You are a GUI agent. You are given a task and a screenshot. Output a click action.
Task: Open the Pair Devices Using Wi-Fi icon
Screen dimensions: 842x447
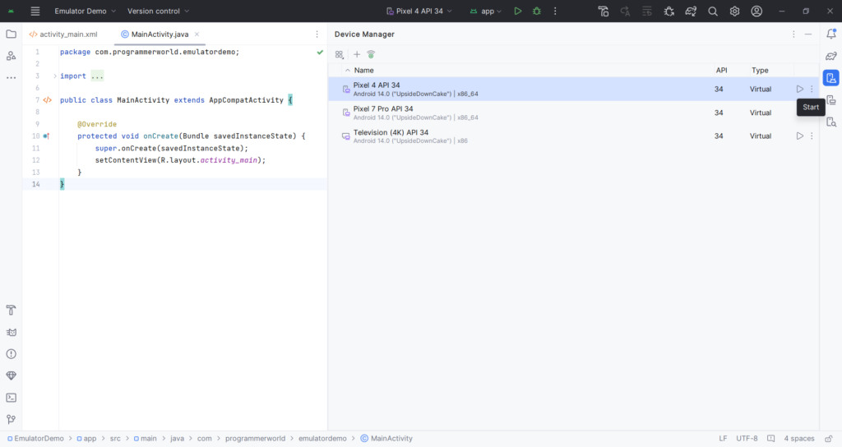(x=371, y=54)
